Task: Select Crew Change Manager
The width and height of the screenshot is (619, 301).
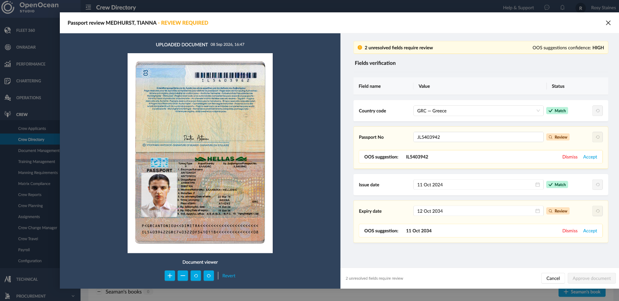Action: click(37, 228)
